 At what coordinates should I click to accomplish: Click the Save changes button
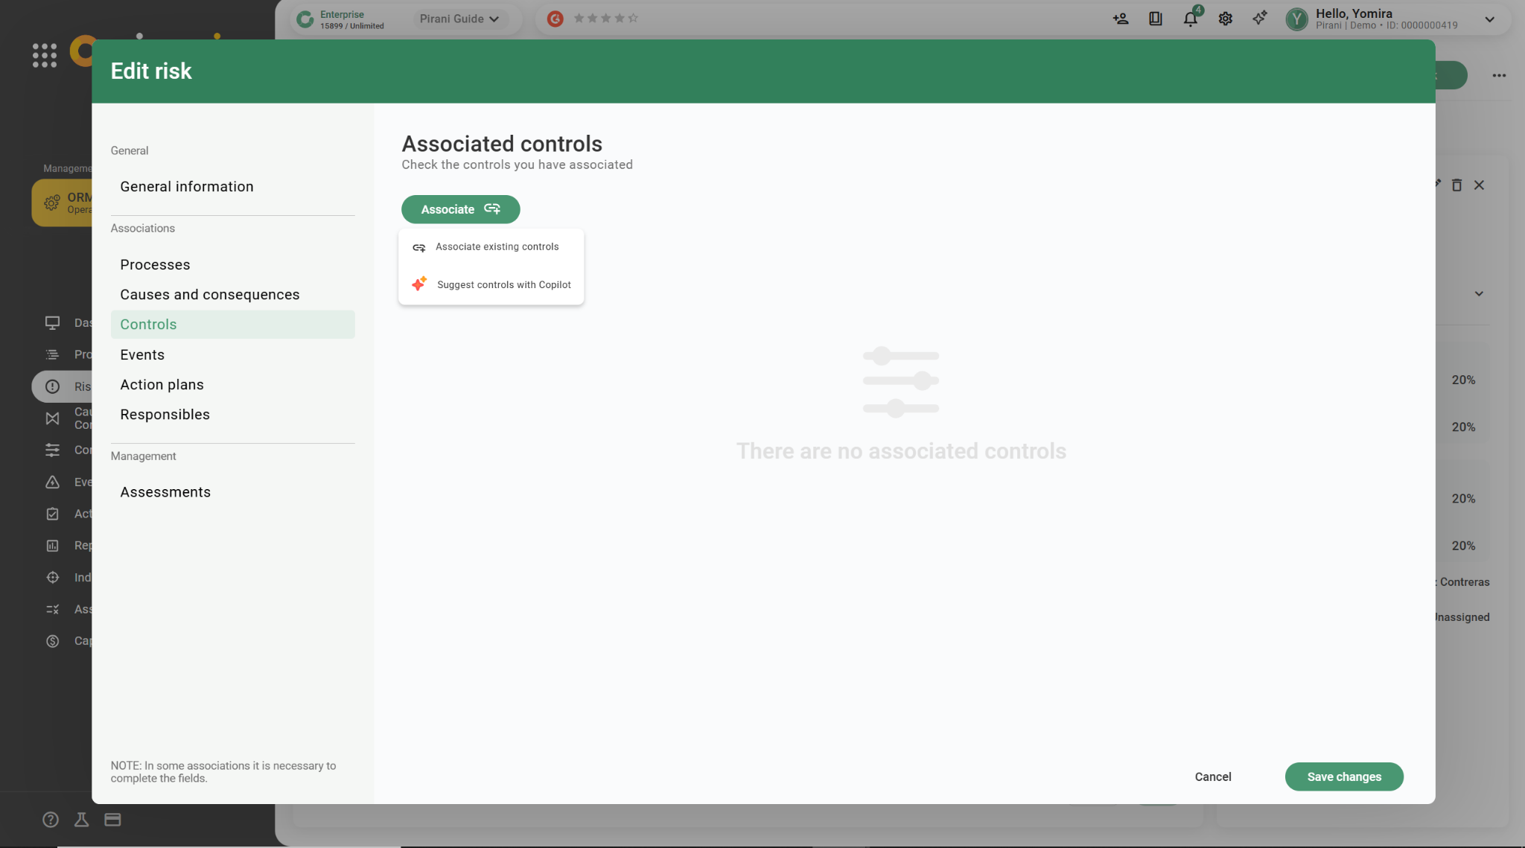point(1343,777)
